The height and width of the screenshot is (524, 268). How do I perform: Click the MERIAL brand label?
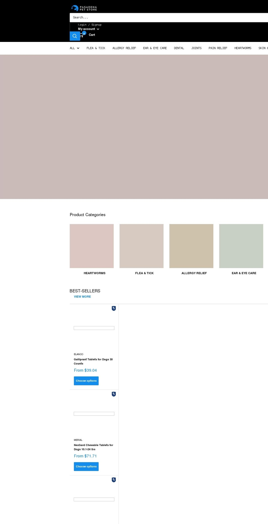point(78,440)
